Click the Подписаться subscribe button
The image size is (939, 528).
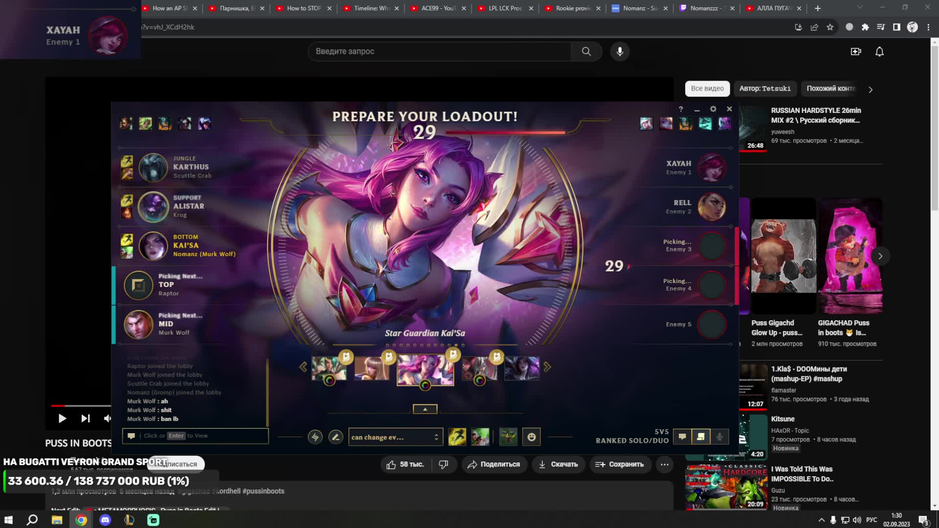click(x=177, y=464)
